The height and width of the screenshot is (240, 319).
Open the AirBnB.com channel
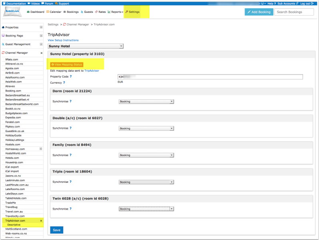[x=12, y=73]
